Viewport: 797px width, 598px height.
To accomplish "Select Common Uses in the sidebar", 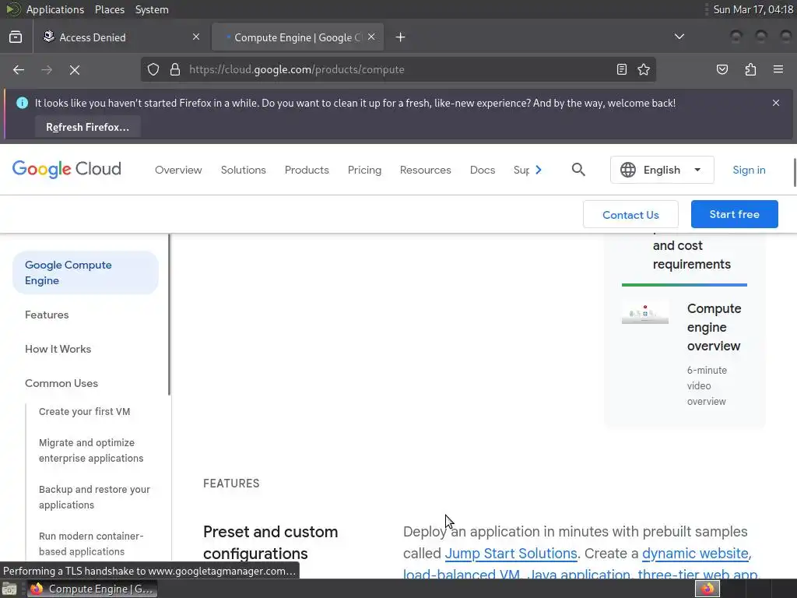I will (x=61, y=383).
